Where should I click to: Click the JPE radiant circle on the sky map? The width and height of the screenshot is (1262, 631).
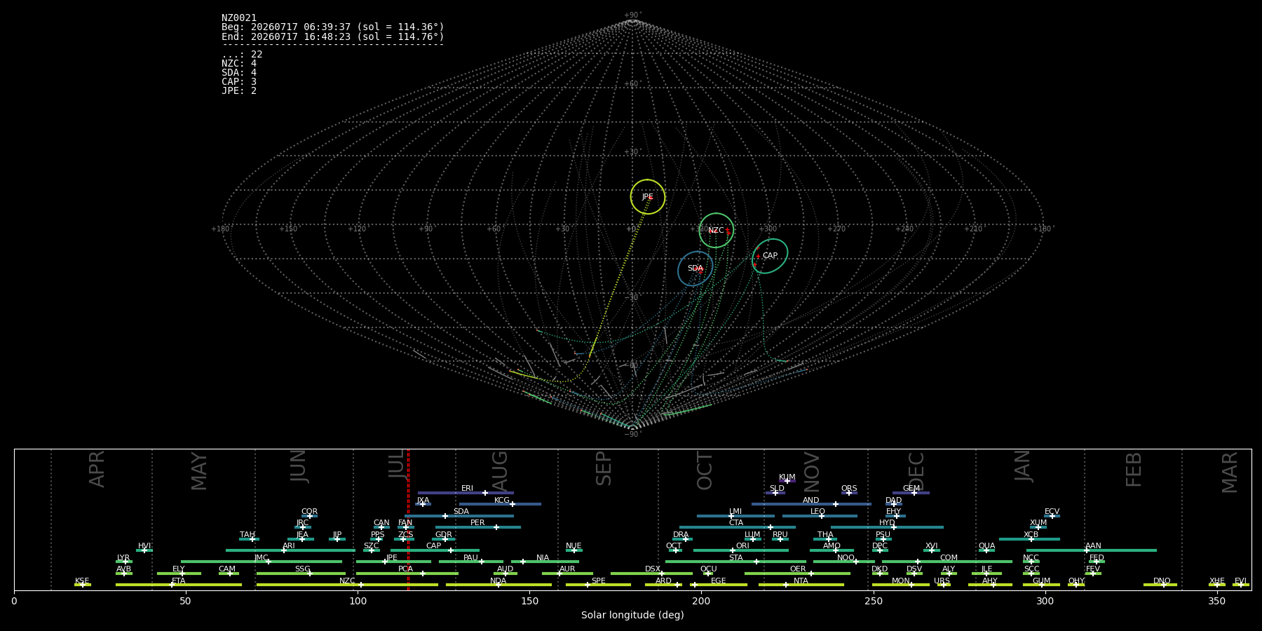tap(647, 197)
